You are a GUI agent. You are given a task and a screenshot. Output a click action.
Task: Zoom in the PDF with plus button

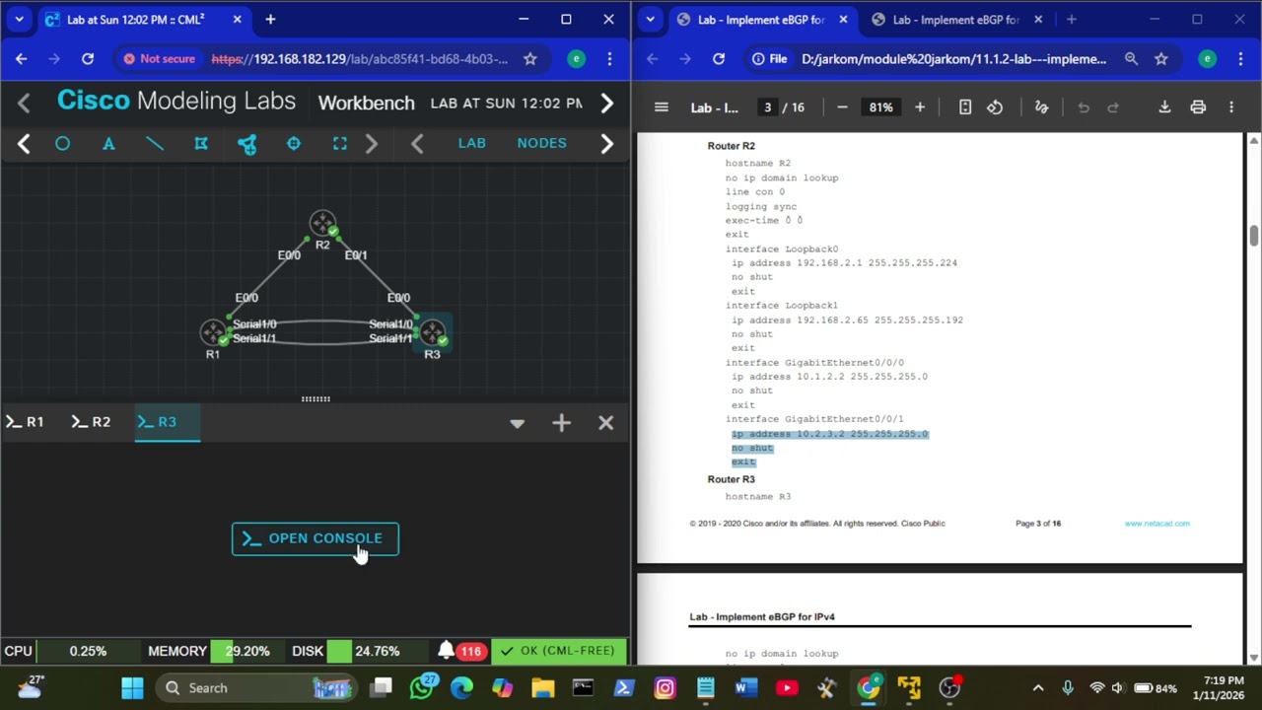[920, 107]
